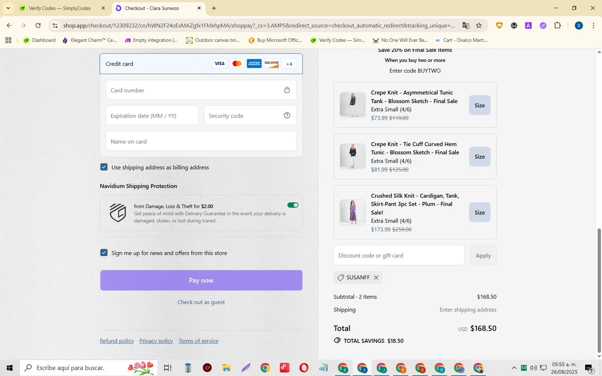This screenshot has height=376, width=602.
Task: Focus the Card number field
Action: coord(201,90)
